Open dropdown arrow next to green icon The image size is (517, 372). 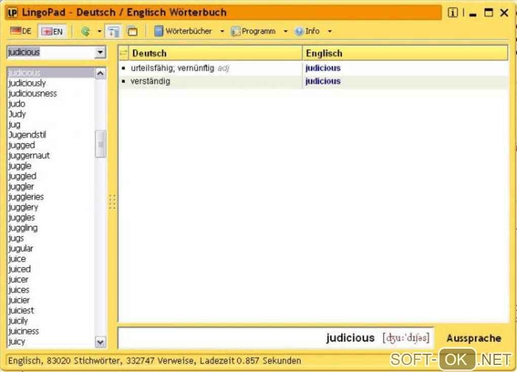(x=99, y=31)
